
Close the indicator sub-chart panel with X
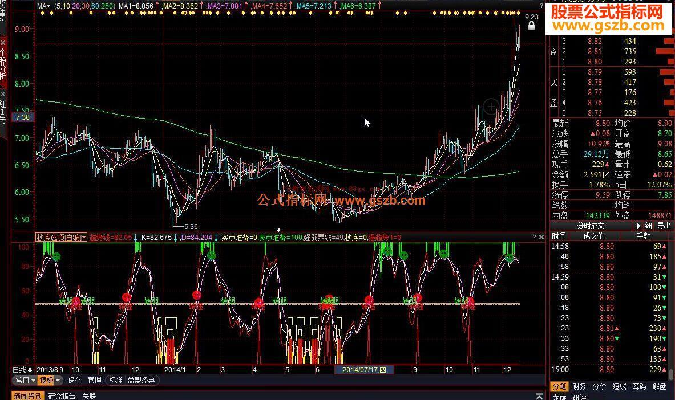[541, 237]
